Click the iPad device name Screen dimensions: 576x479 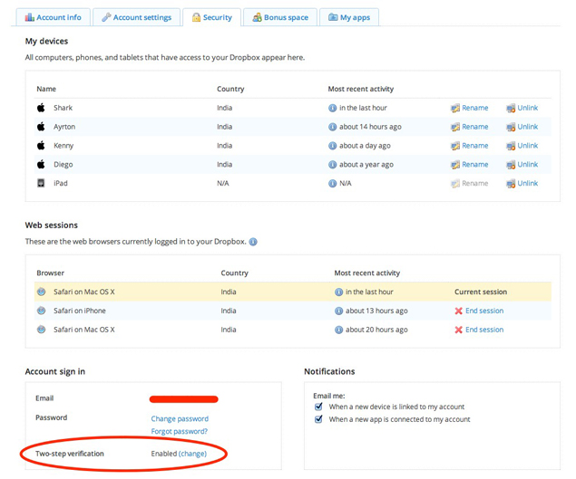click(61, 183)
